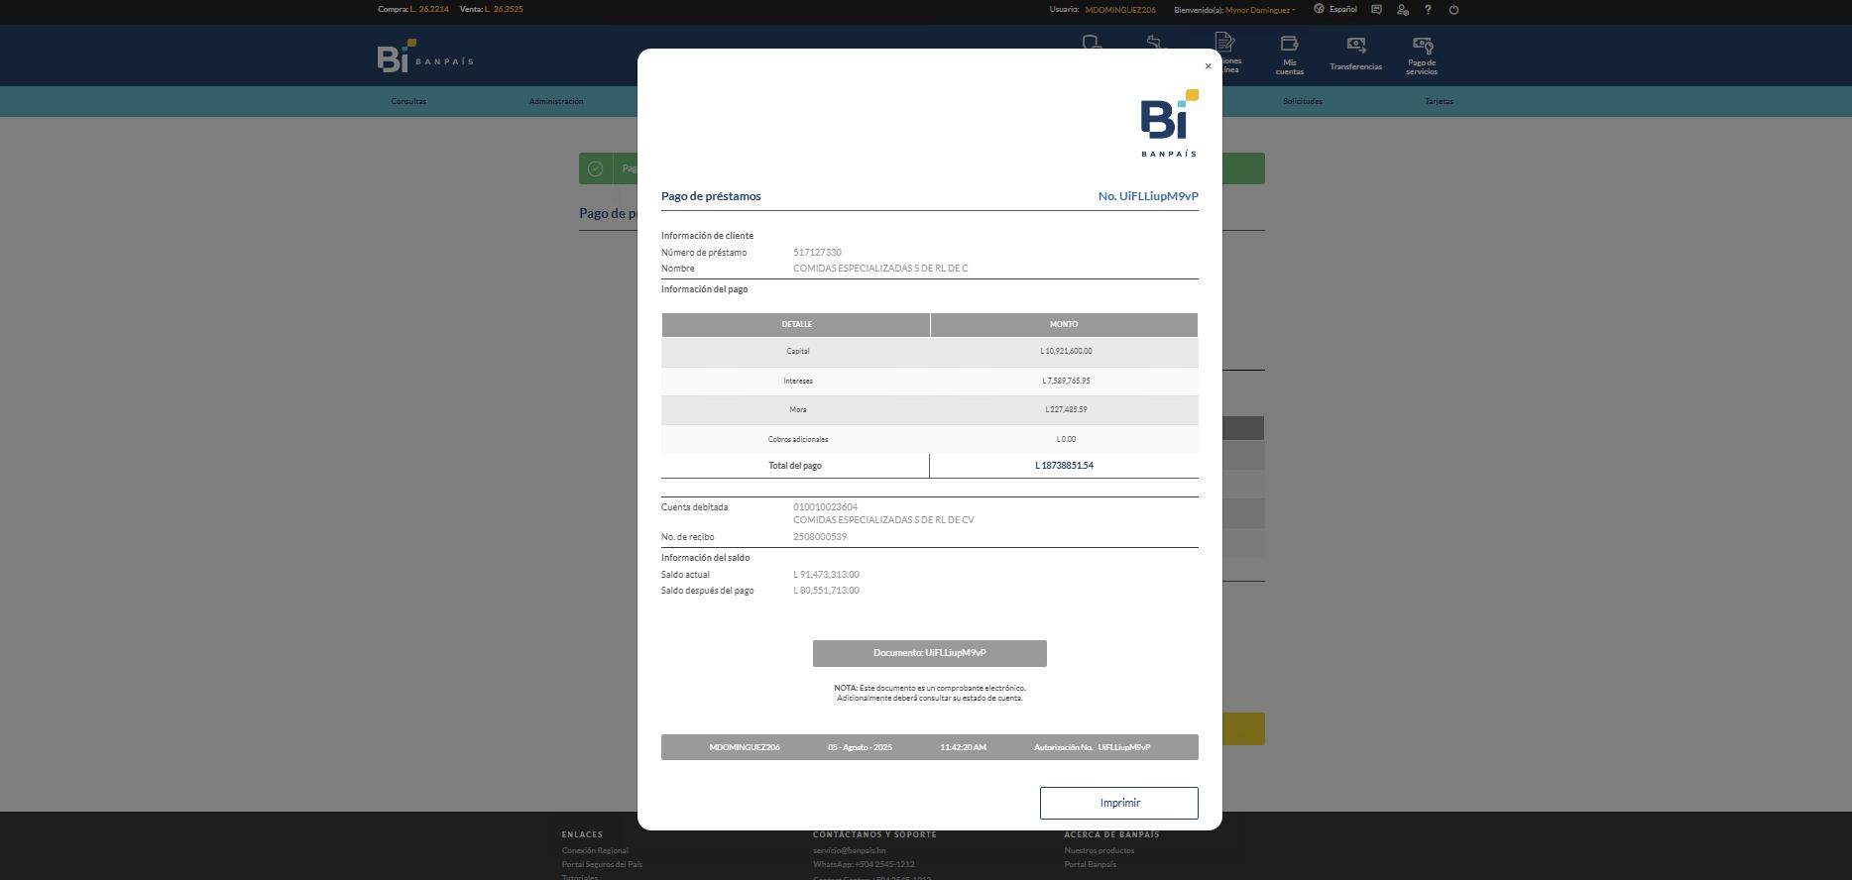Click the Banpaís logo in header
The height and width of the screenshot is (880, 1852).
[x=425, y=55]
